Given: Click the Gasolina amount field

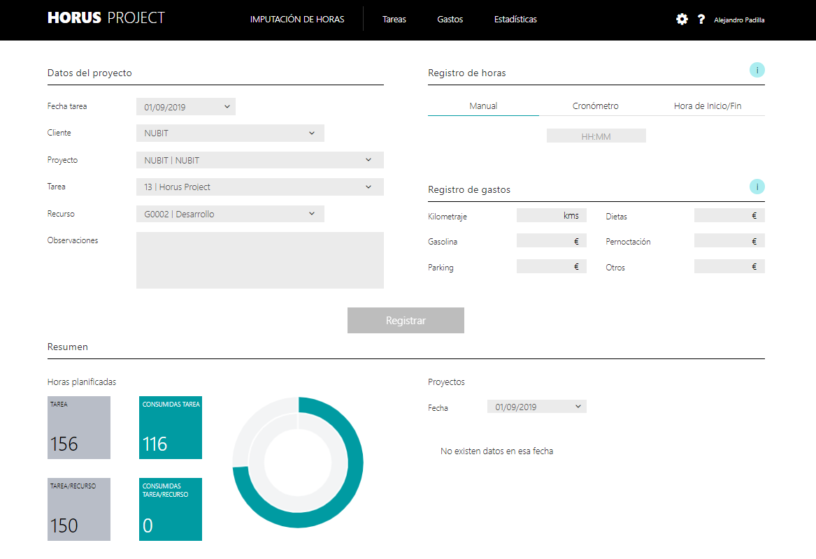Looking at the screenshot, I should click(551, 241).
